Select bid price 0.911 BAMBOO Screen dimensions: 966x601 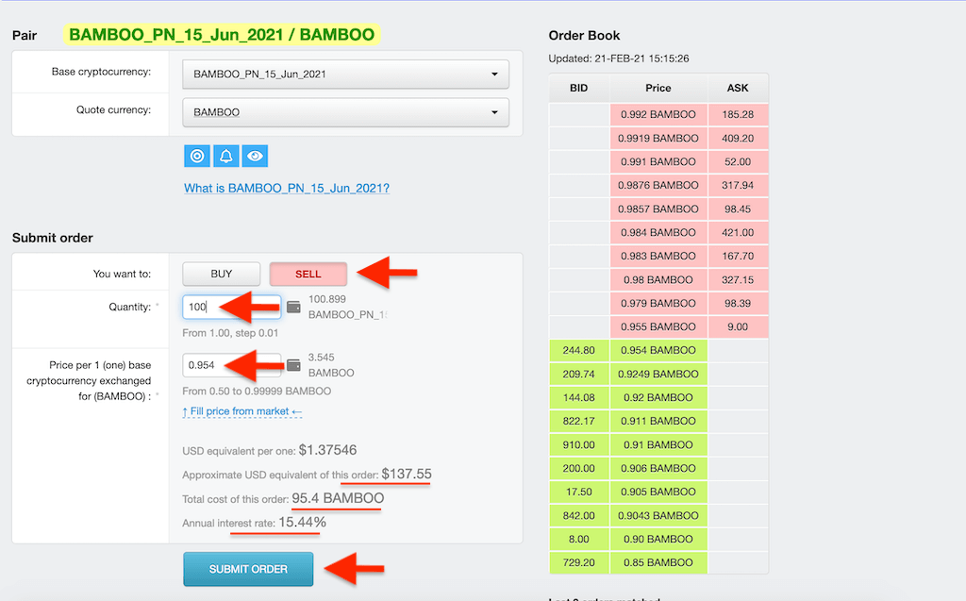658,421
